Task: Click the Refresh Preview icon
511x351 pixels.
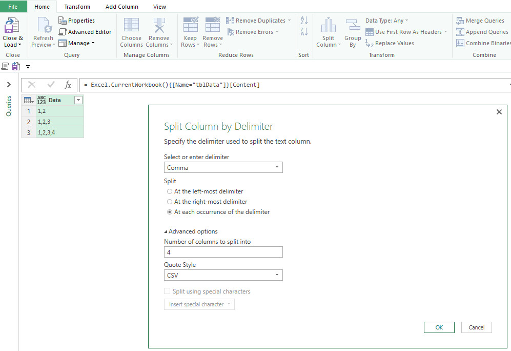Action: (x=44, y=26)
